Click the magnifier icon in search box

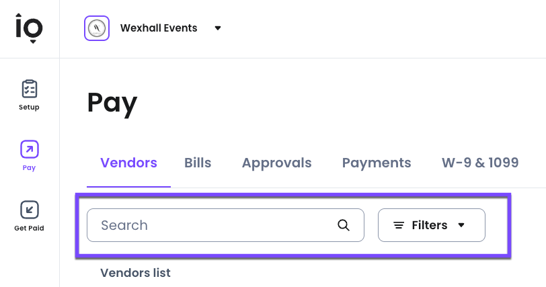coord(344,225)
